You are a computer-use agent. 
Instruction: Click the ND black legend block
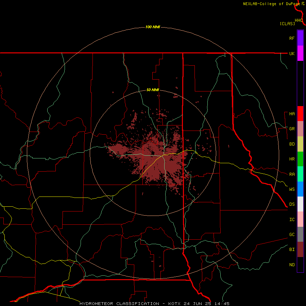[x=300, y=265]
